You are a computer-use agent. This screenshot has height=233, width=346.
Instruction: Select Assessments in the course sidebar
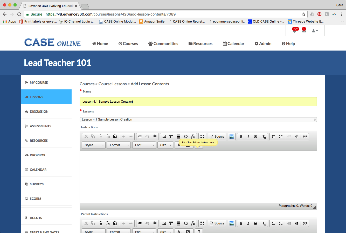(40, 126)
